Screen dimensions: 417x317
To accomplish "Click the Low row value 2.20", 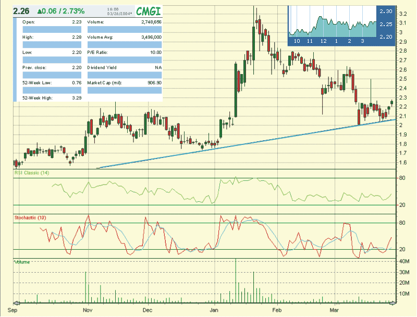I will pos(77,52).
